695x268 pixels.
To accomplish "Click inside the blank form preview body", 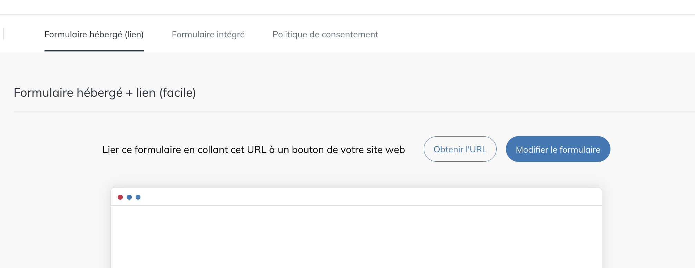I will (x=356, y=238).
